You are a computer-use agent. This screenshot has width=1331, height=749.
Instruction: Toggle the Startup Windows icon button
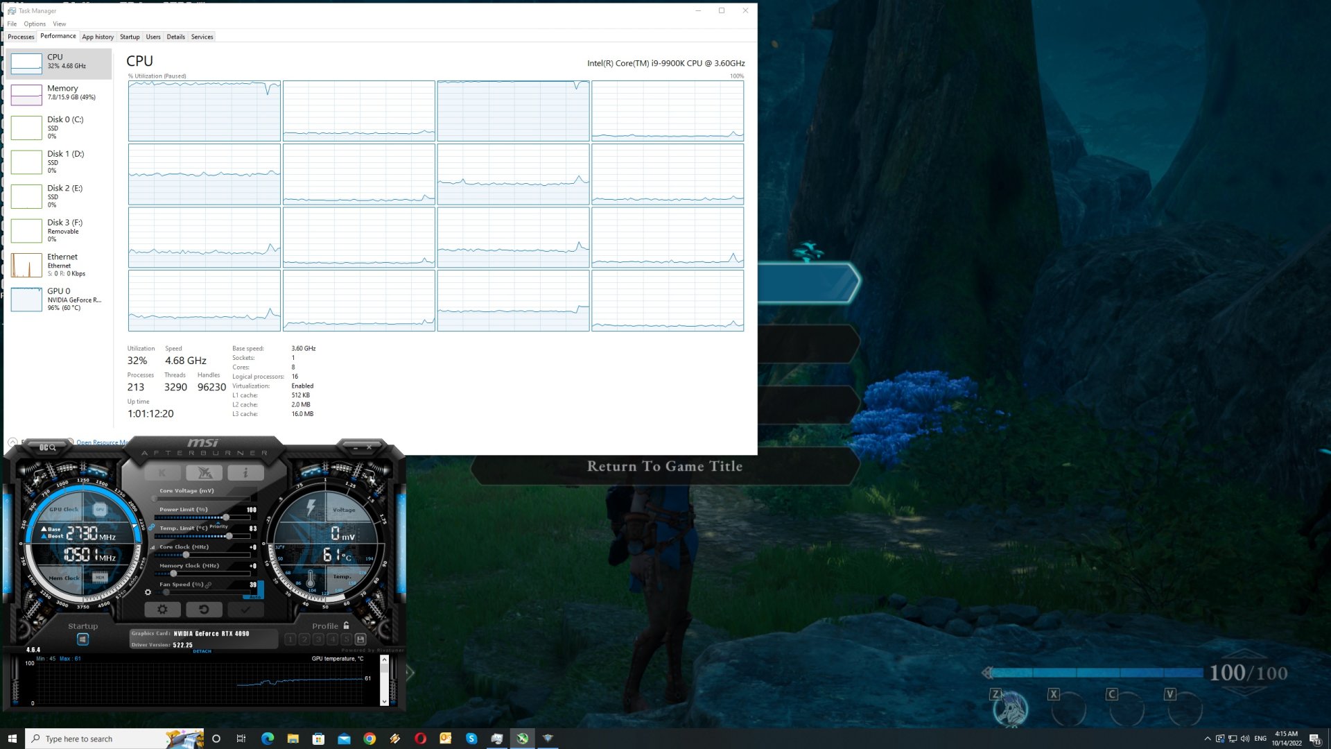click(x=82, y=639)
